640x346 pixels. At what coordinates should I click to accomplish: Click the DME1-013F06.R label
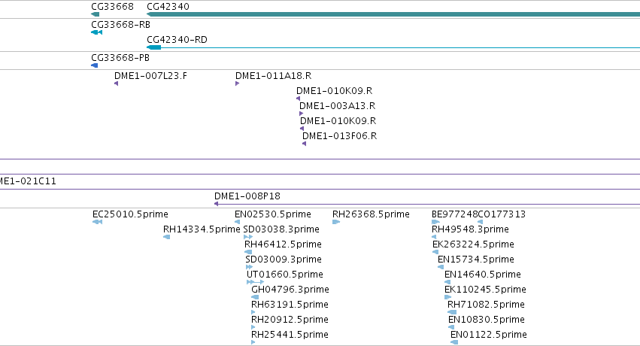[339, 136]
